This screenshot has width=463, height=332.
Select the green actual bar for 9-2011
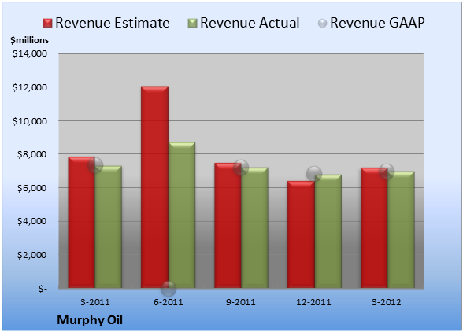click(x=254, y=227)
